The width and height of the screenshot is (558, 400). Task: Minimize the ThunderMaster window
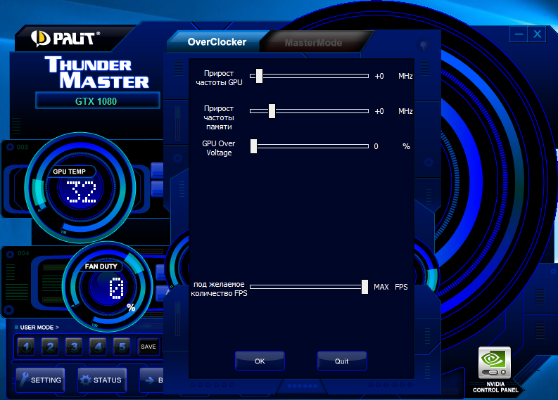[519, 34]
